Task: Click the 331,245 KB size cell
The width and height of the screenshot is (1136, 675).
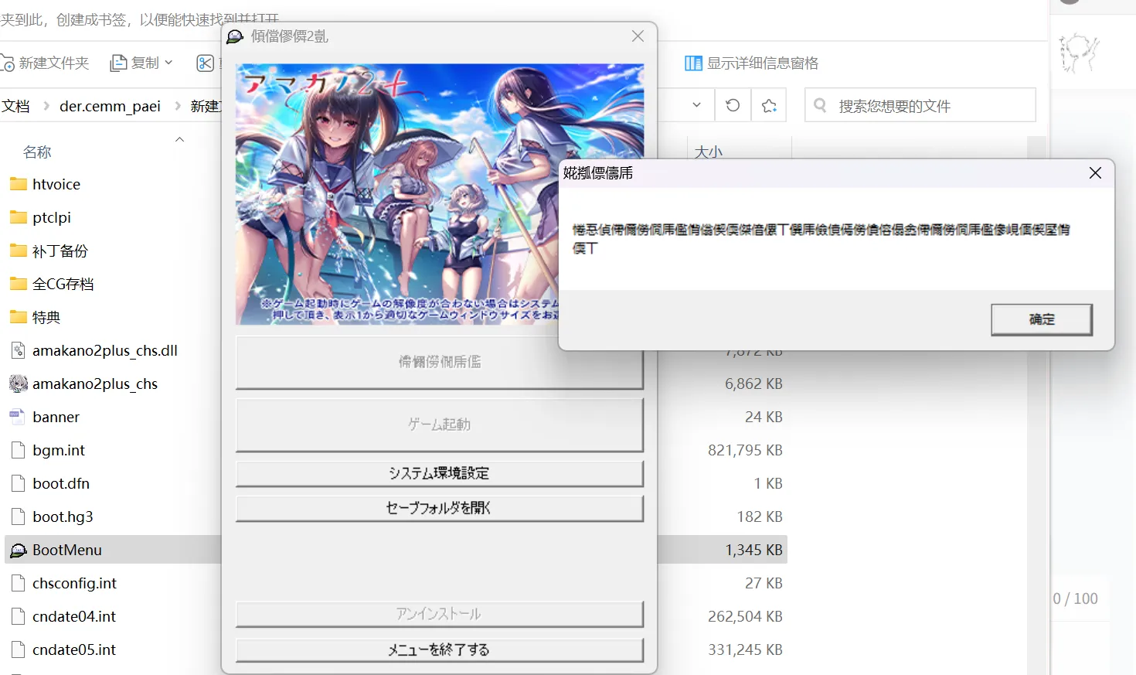Action: [745, 649]
